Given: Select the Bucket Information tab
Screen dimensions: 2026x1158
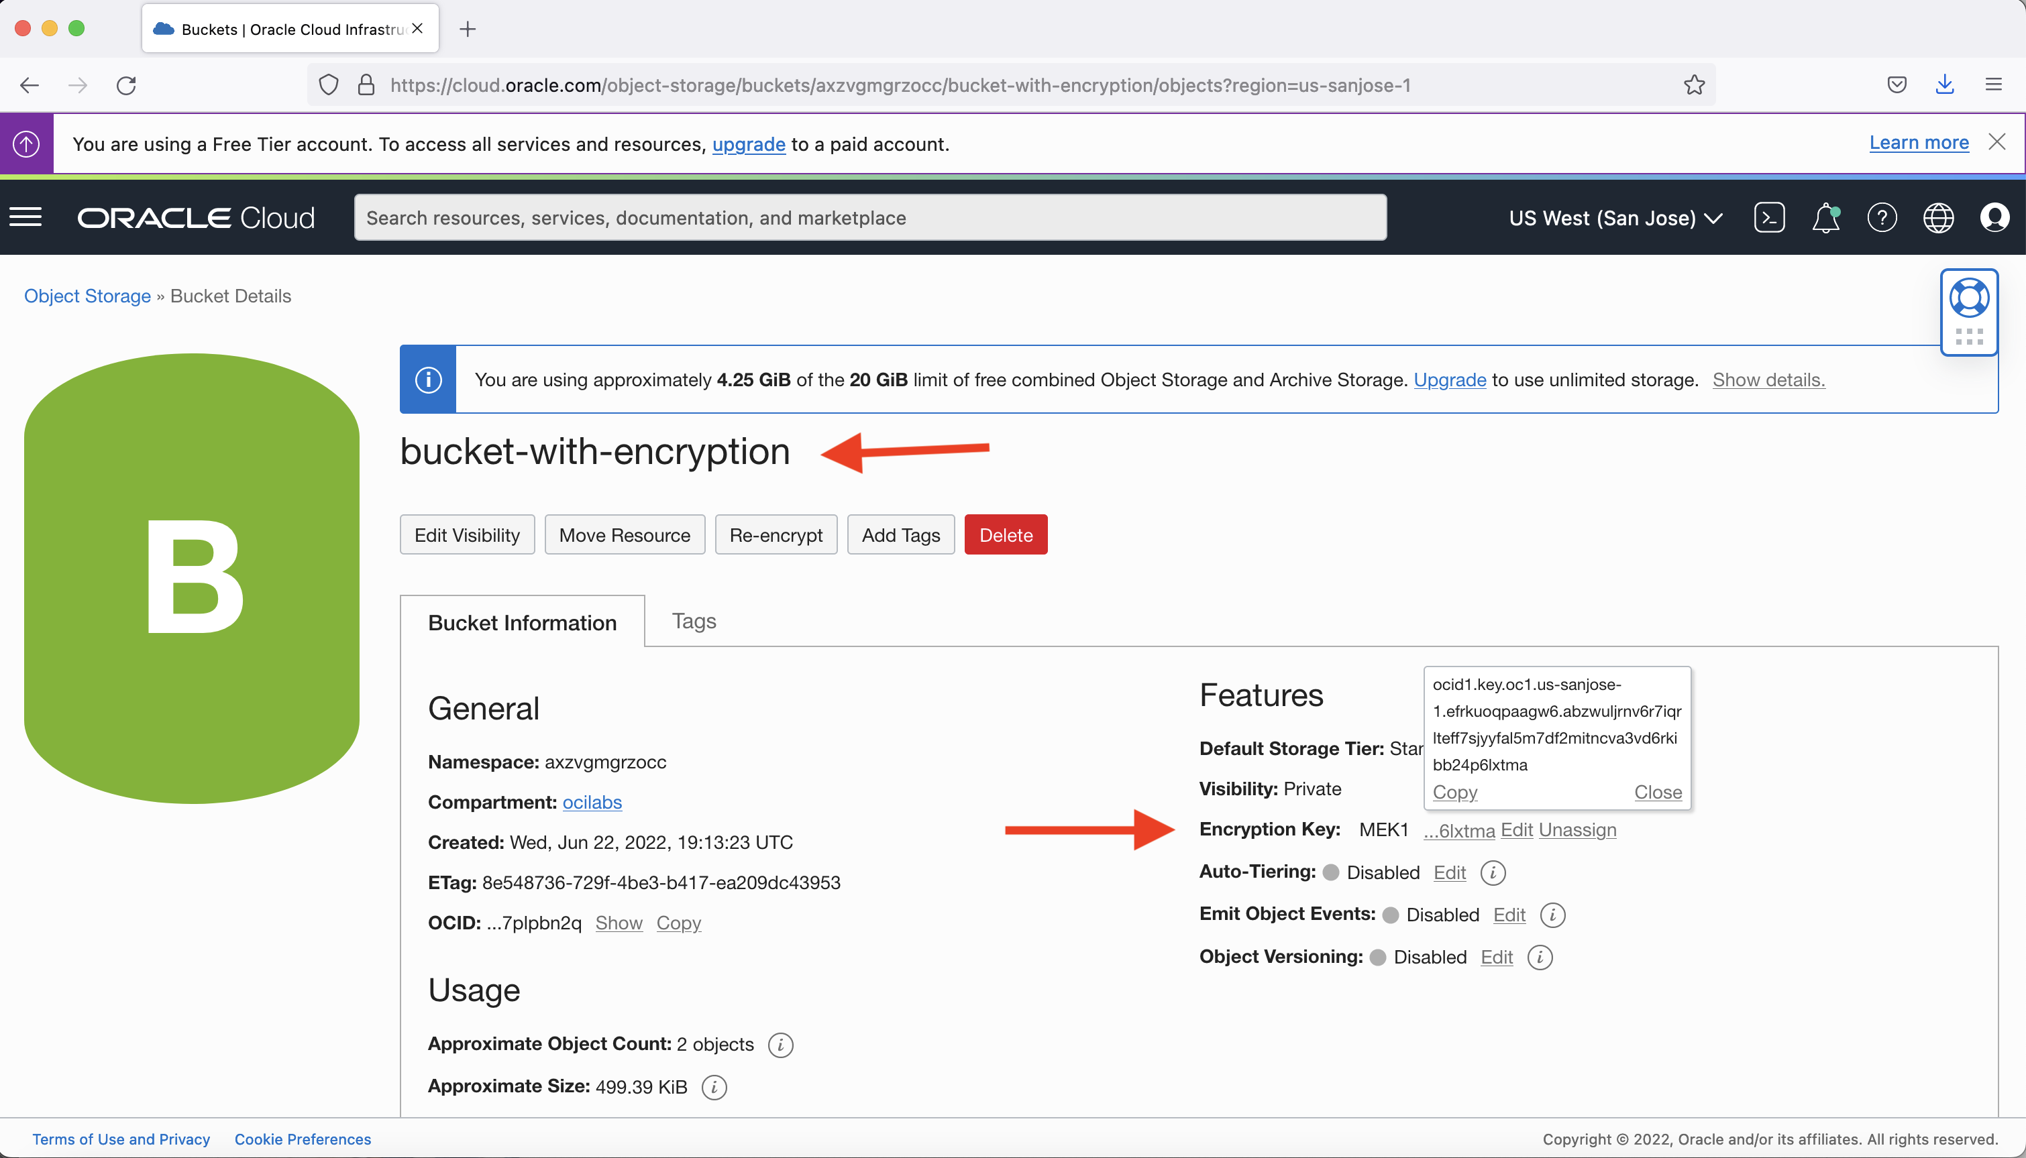Looking at the screenshot, I should pos(522,622).
